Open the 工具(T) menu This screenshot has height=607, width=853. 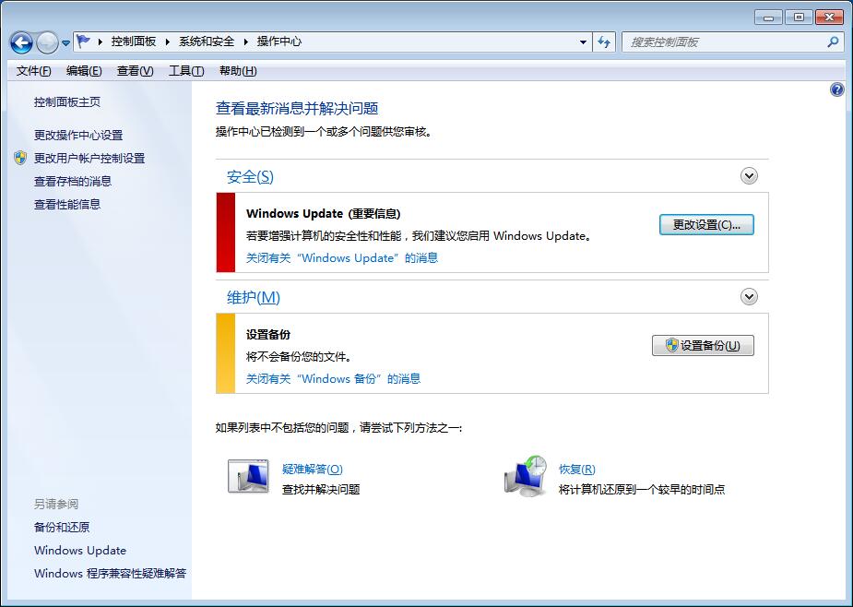186,71
